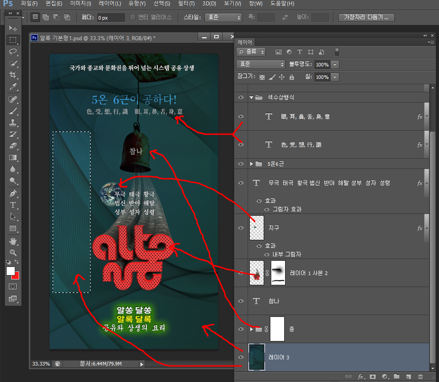Image resolution: width=439 pixels, height=382 pixels.
Task: Select the Hand tool
Action: pyautogui.click(x=13, y=241)
